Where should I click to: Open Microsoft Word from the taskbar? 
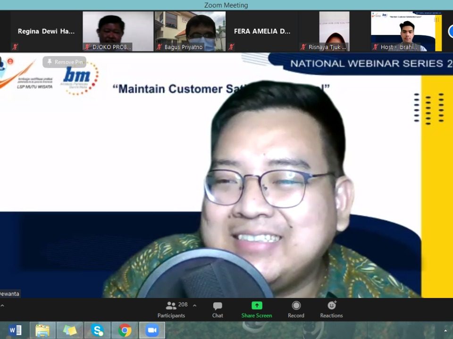(x=15, y=330)
